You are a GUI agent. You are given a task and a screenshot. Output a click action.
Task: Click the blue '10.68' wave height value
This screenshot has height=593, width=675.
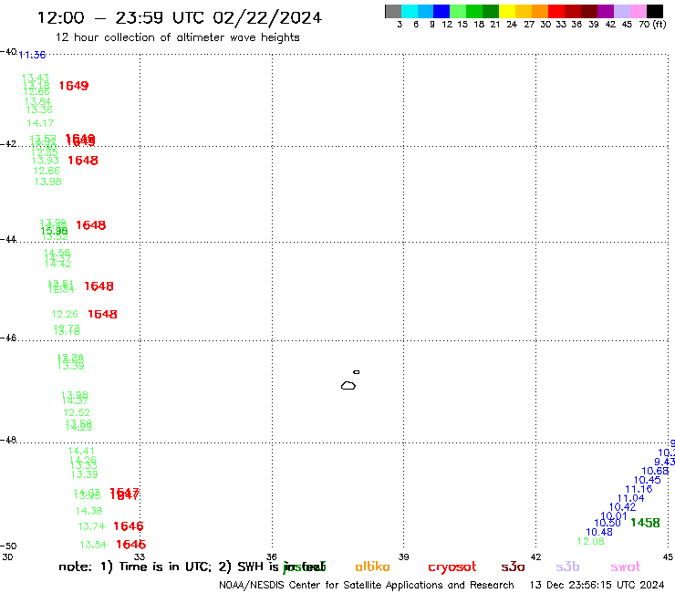click(655, 471)
